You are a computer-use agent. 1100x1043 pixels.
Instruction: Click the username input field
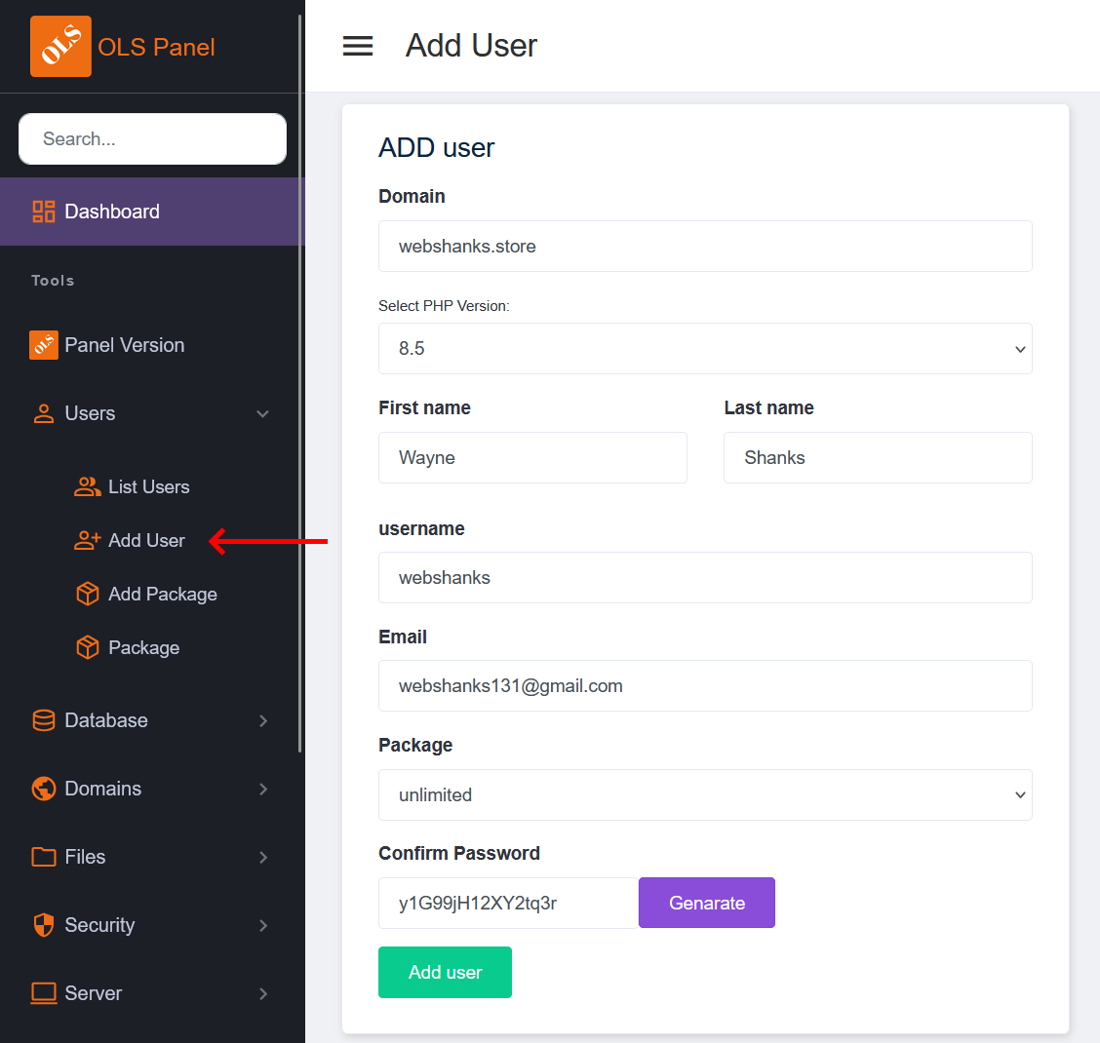705,577
